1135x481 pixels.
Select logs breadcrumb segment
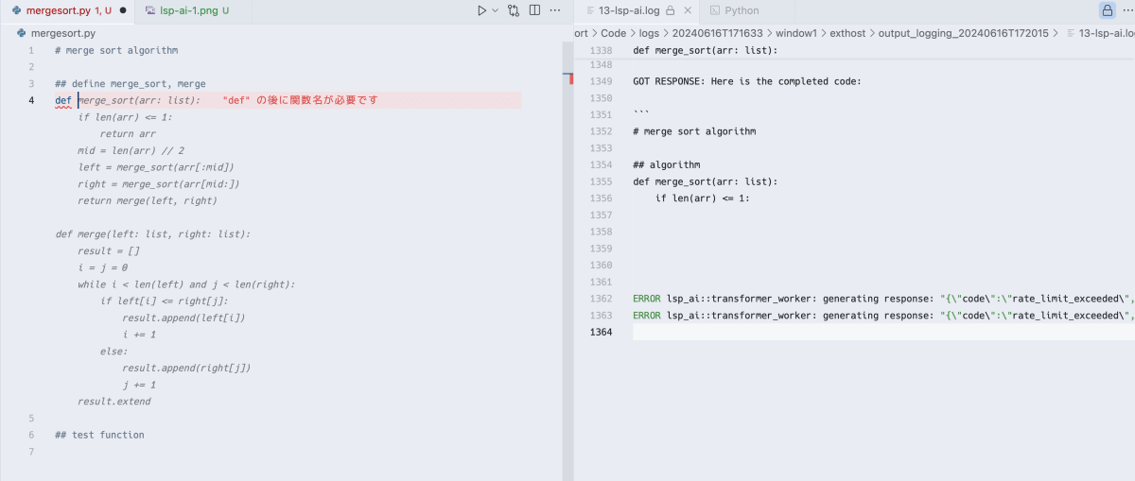(649, 33)
